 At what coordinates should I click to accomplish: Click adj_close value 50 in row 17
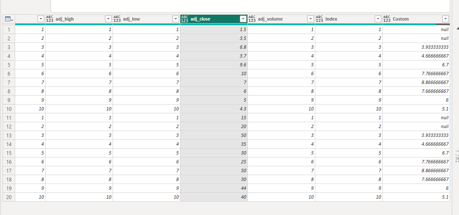pyautogui.click(x=214, y=170)
